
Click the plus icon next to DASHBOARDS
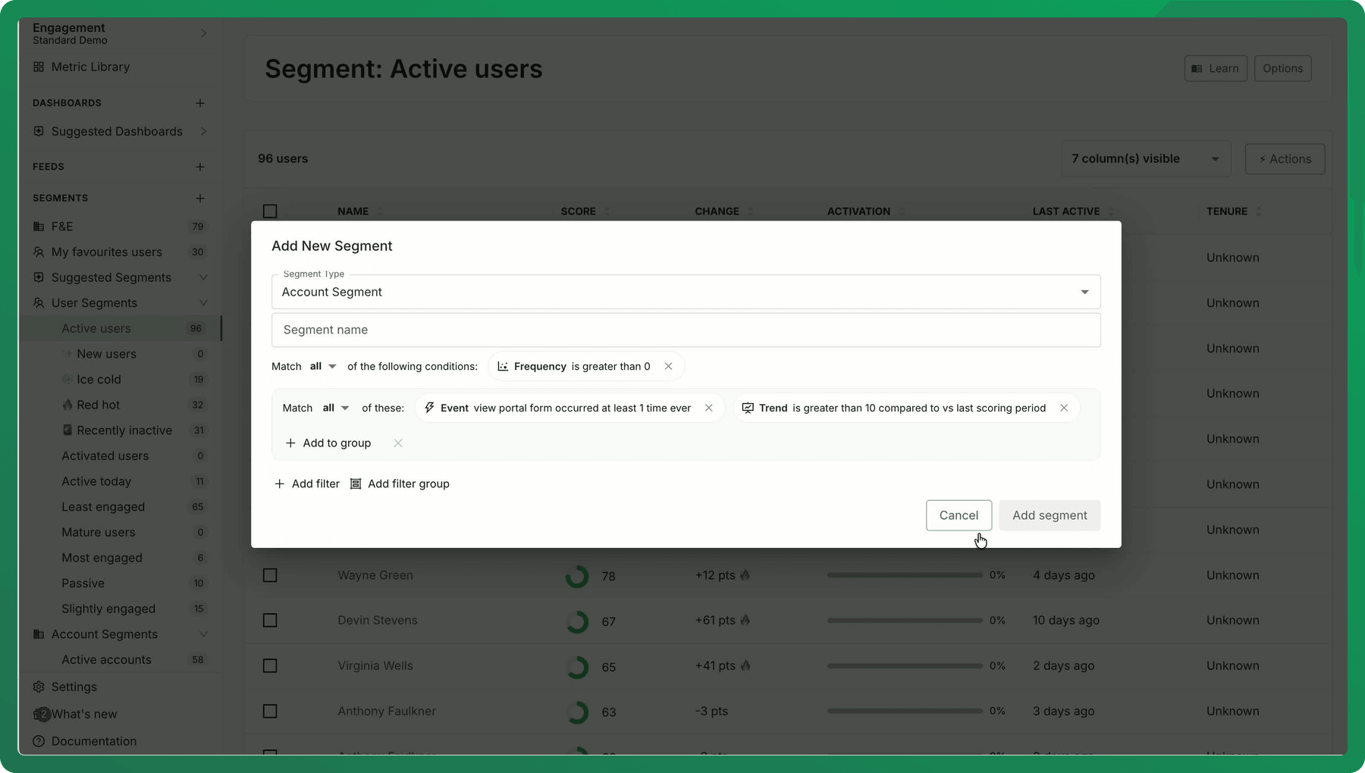200,103
